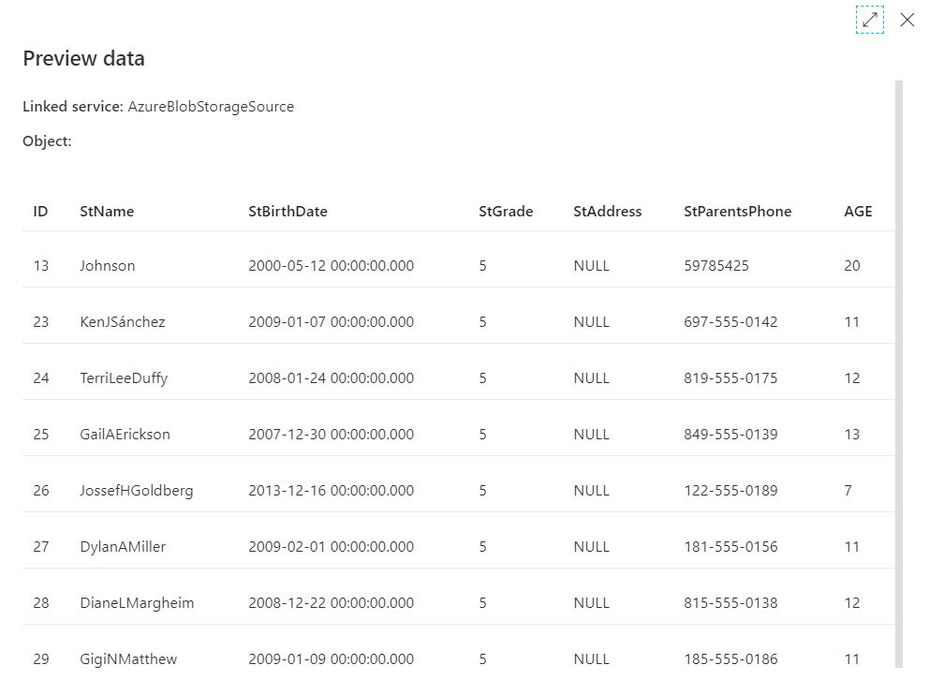Click the Preview data heading
The height and width of the screenshot is (695, 929).
pyautogui.click(x=83, y=58)
